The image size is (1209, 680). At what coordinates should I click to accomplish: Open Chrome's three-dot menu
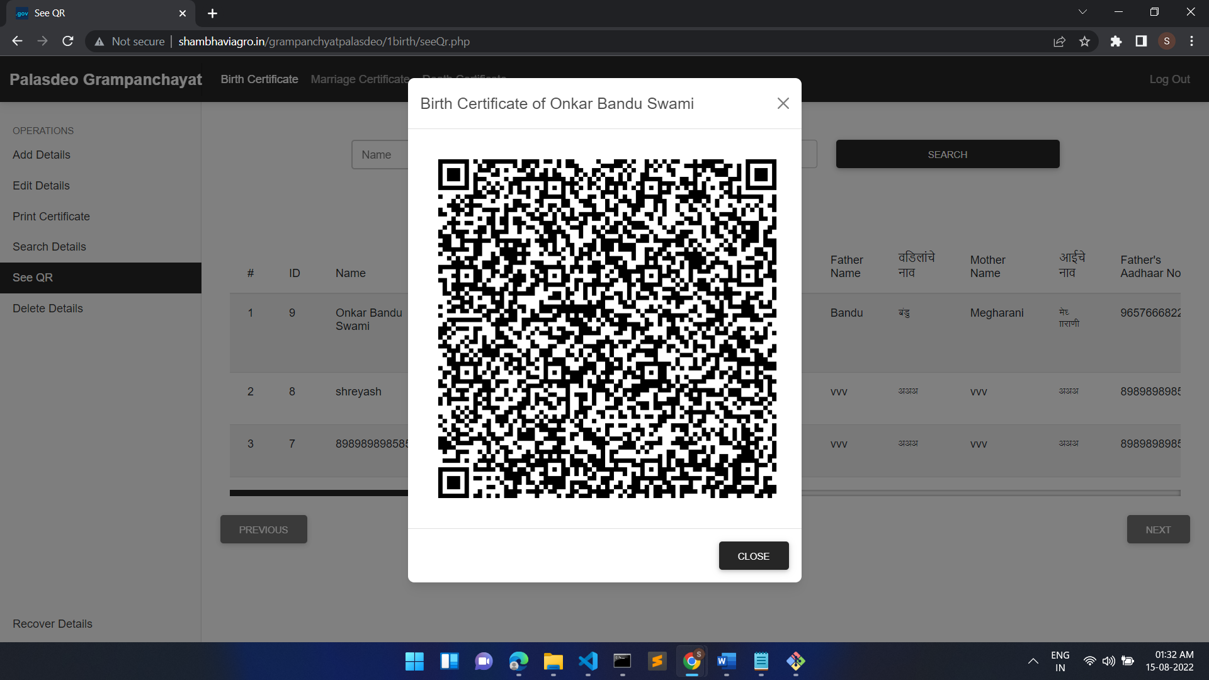point(1191,41)
